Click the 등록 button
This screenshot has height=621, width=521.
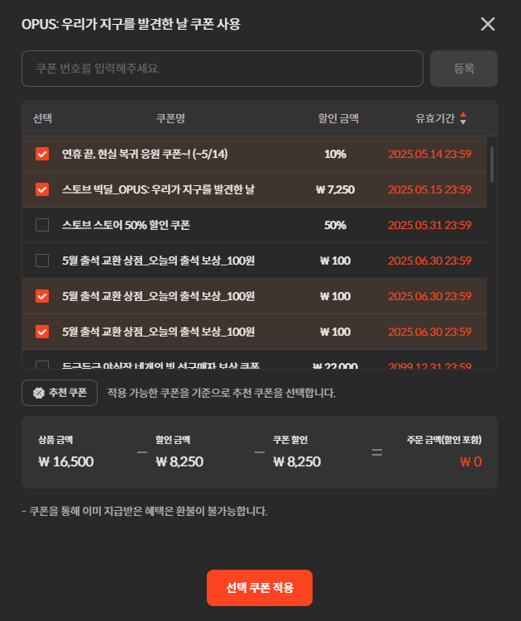click(x=464, y=69)
